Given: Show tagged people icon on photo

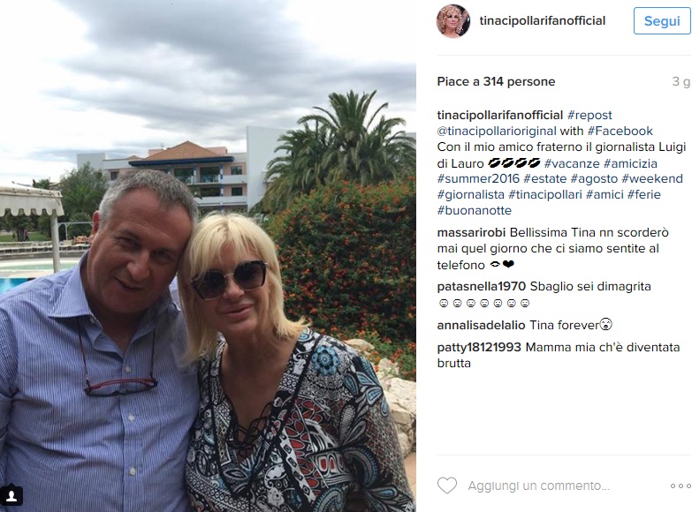Looking at the screenshot, I should click(11, 496).
